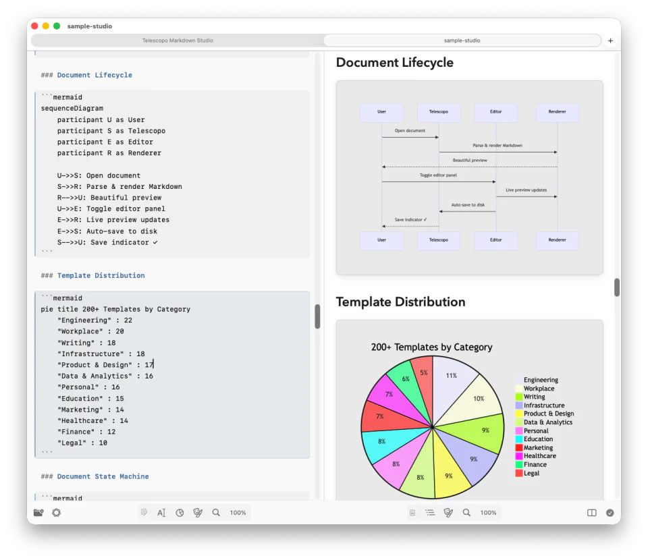Viewport: 648px width, 560px height.
Task: Click the preview pane vertical scrollbar
Action: pos(616,287)
